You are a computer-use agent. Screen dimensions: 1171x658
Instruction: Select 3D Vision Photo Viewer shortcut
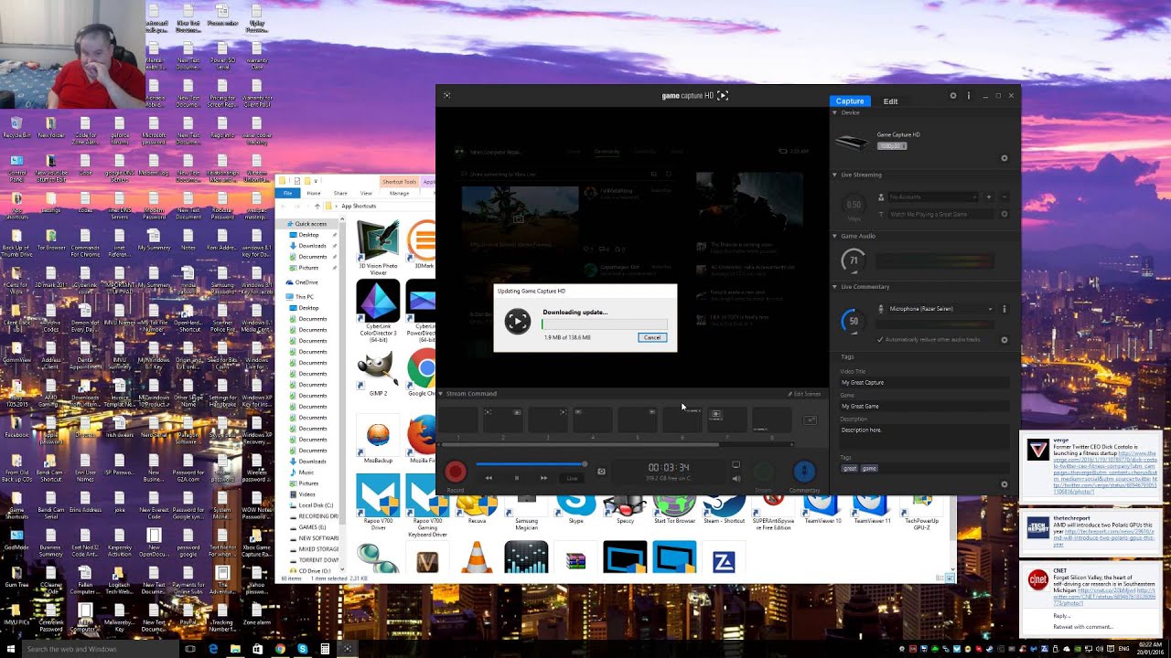[378, 248]
